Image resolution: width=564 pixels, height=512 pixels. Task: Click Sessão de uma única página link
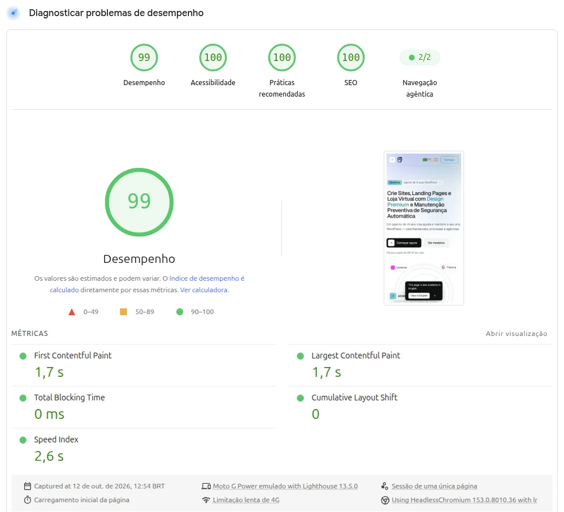(x=434, y=486)
